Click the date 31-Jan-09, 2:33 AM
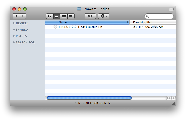 148,27
